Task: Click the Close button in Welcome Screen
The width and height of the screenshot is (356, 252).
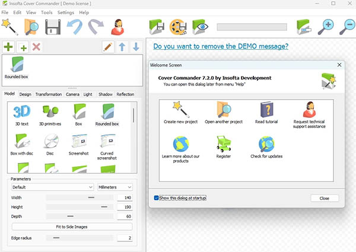Action: click(325, 198)
